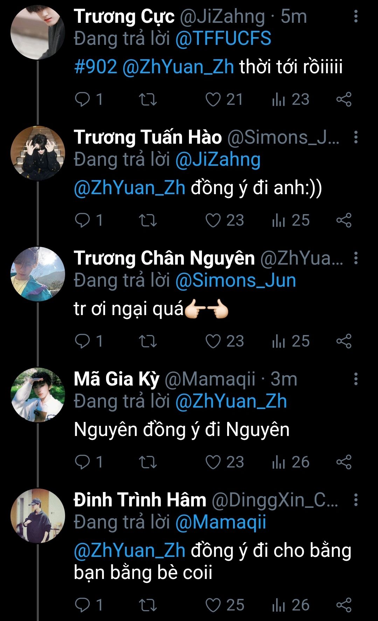Like Trương Cực's tweet with 21 likes
The image size is (378, 621).
pos(224,100)
